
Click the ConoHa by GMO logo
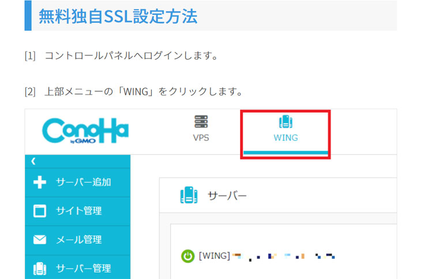[85, 131]
